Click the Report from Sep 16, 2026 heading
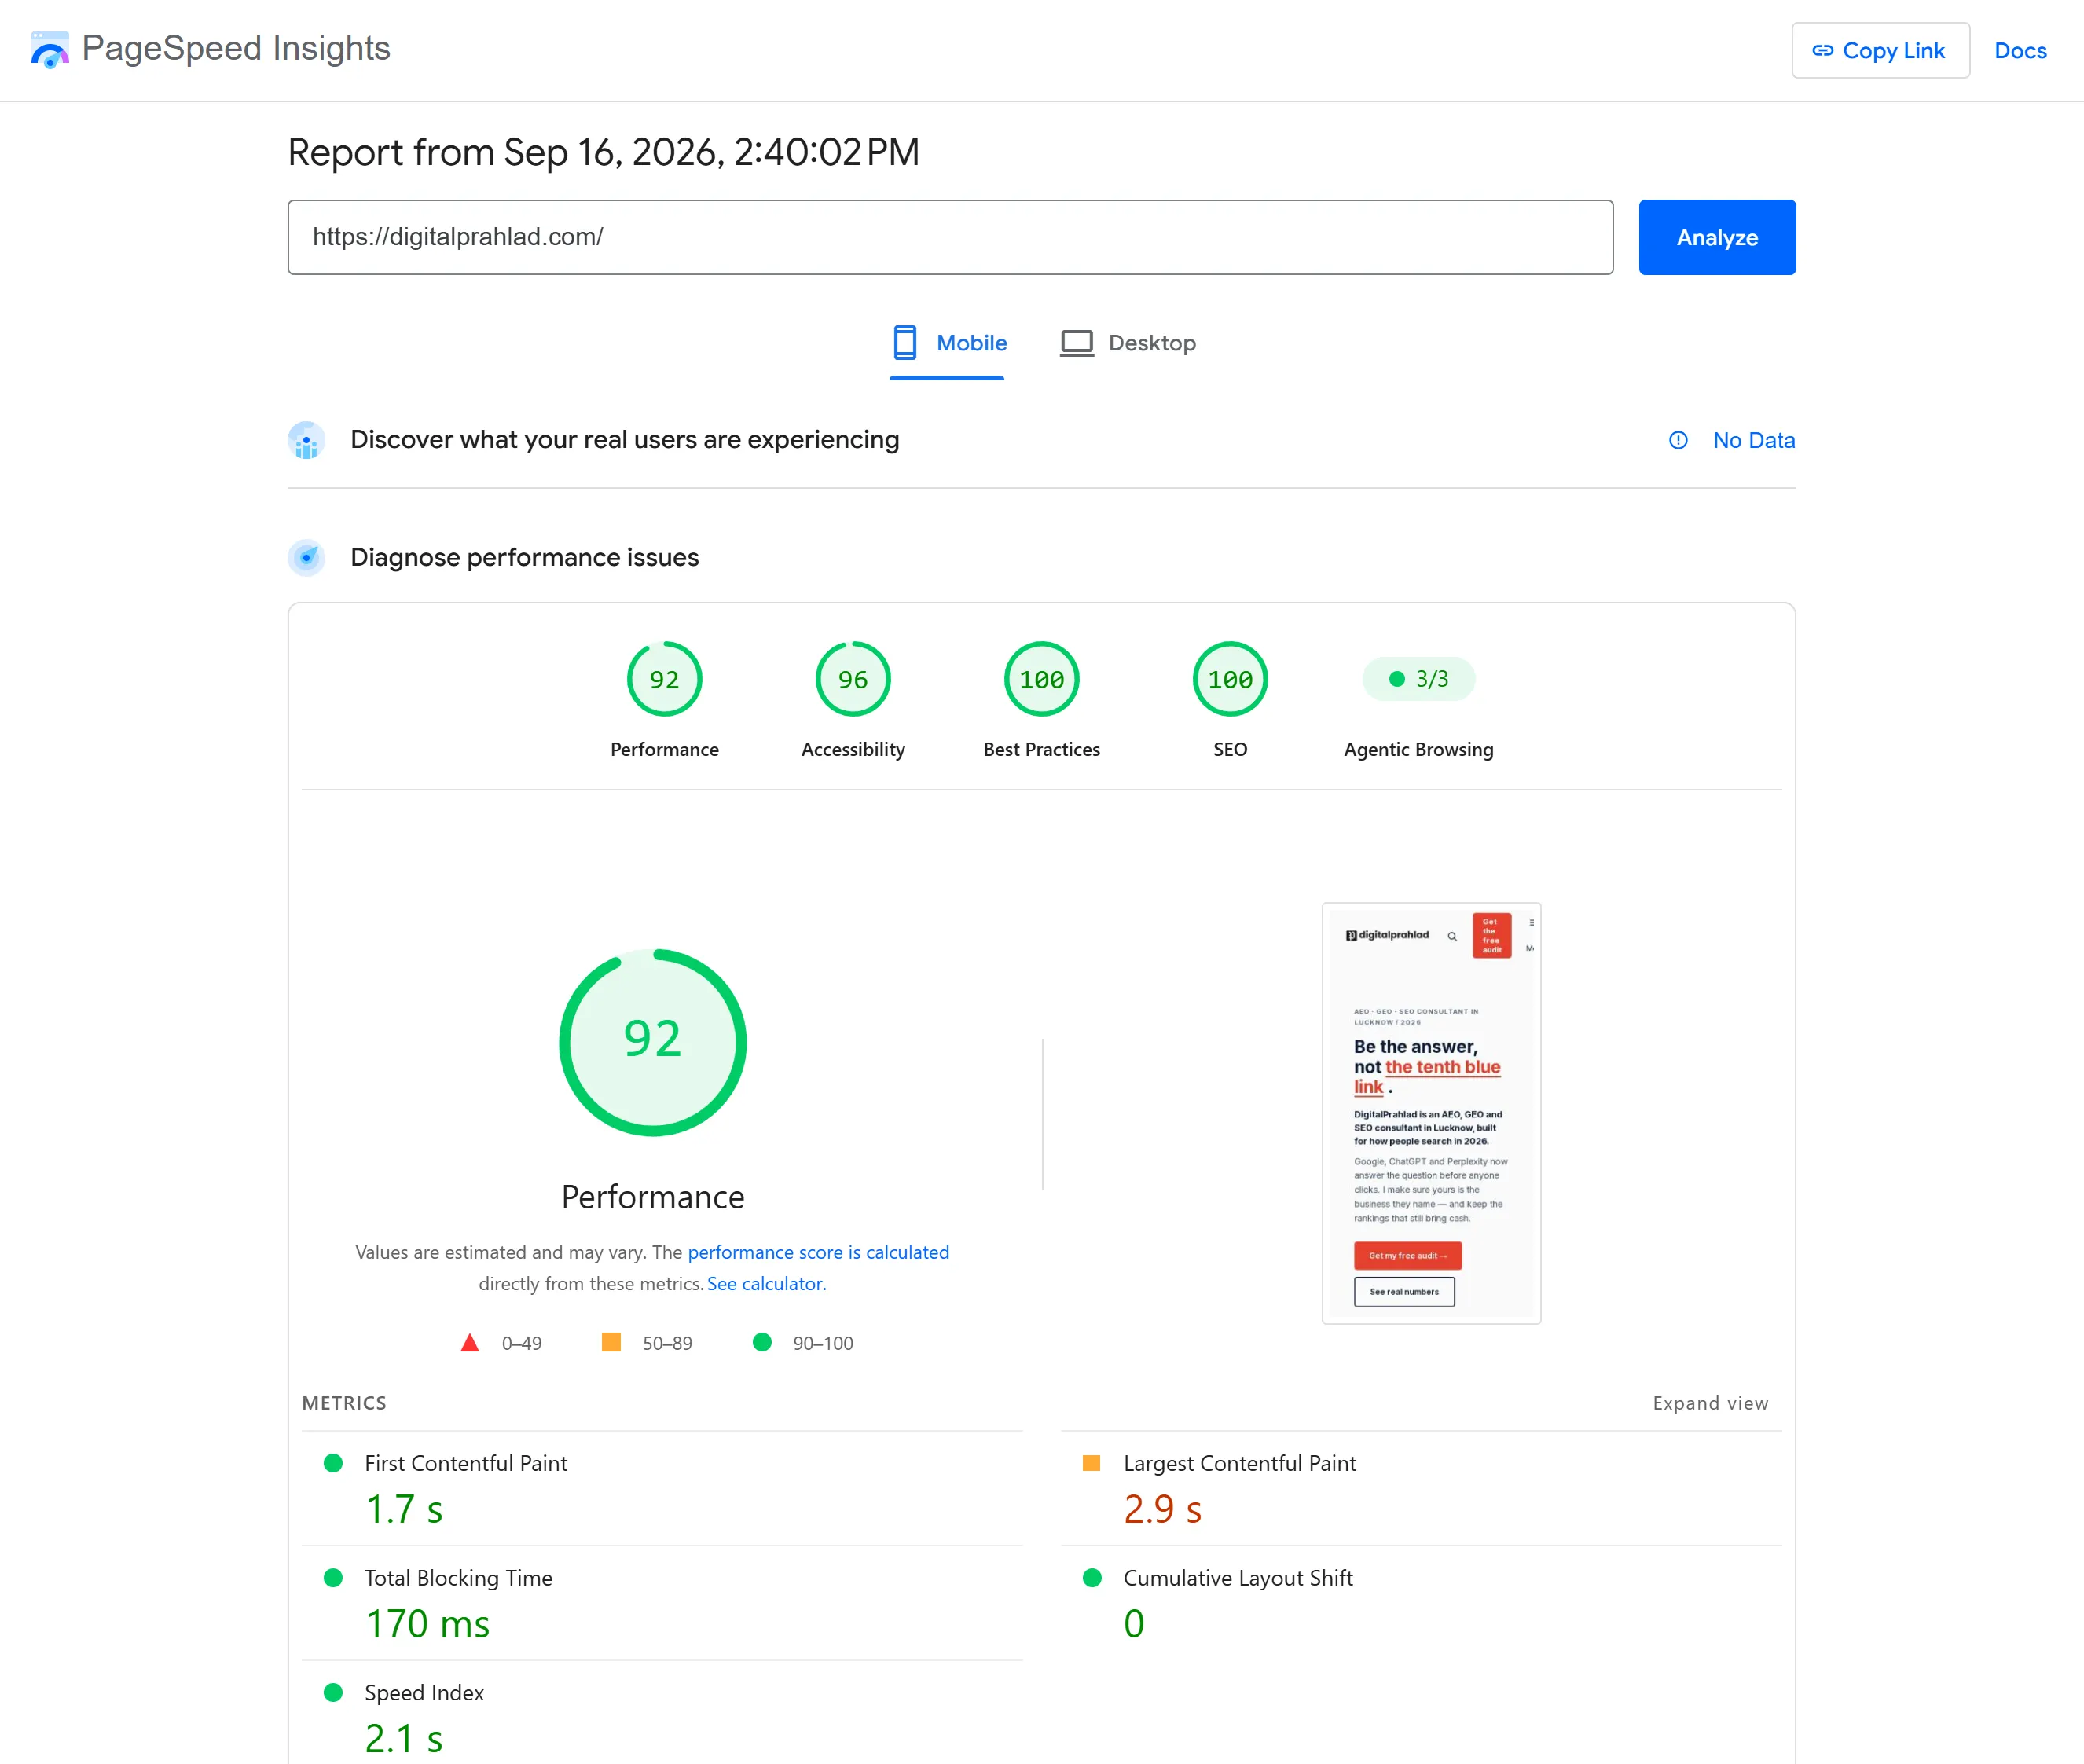The width and height of the screenshot is (2084, 1764). tap(603, 152)
